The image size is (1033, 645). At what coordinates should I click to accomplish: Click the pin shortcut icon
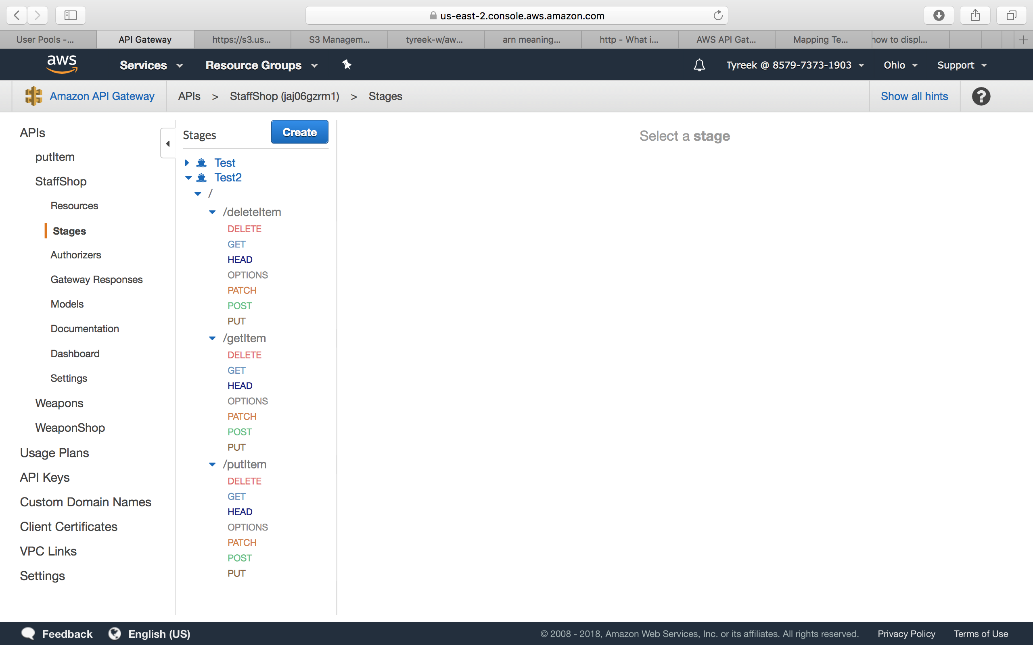(x=347, y=65)
